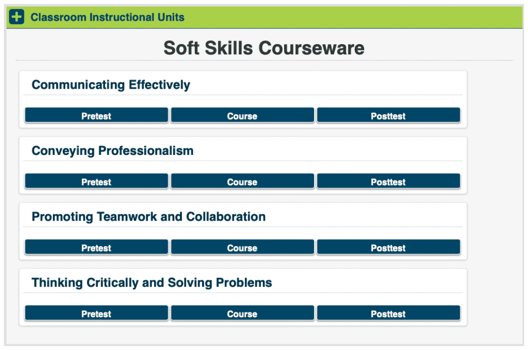
Task: Open the Conveying Professionalism Pretest
Action: [x=96, y=181]
